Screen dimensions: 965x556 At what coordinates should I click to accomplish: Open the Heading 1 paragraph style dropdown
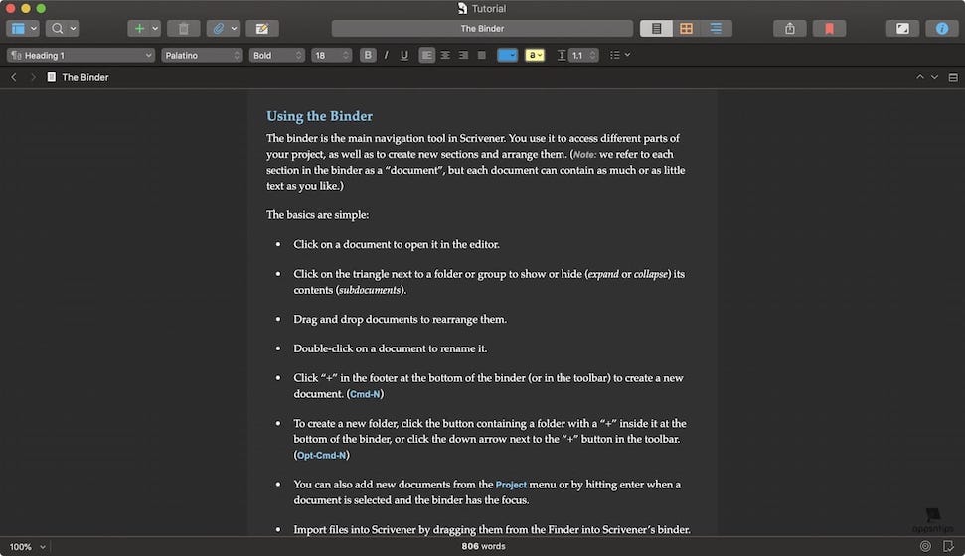point(80,56)
